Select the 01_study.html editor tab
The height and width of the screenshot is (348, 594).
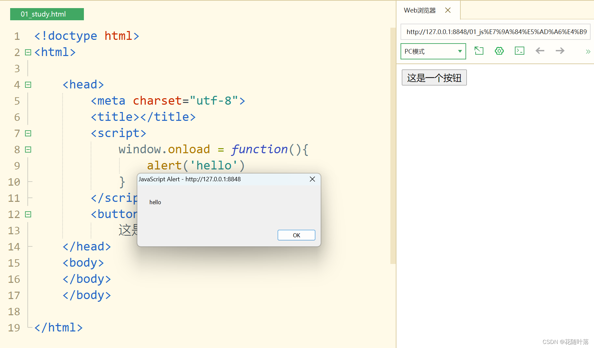click(46, 14)
